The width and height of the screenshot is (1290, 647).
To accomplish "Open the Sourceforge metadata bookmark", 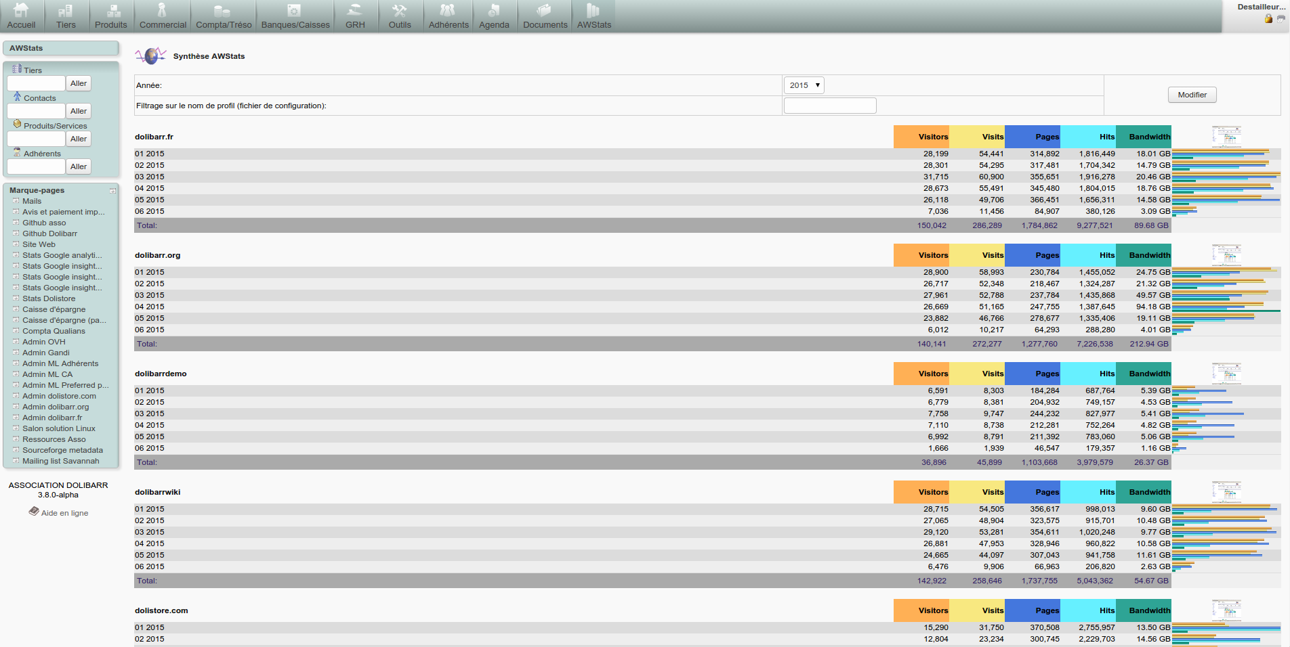I will tap(63, 450).
